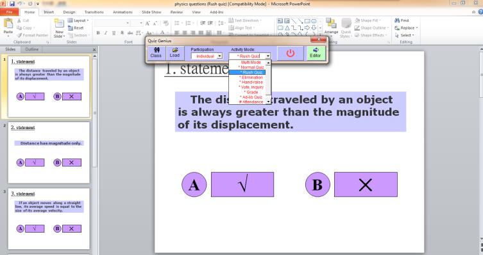Viewport: 483px width, 255px height.
Task: Click the activity list scrollbar down arrow
Action: (268, 101)
